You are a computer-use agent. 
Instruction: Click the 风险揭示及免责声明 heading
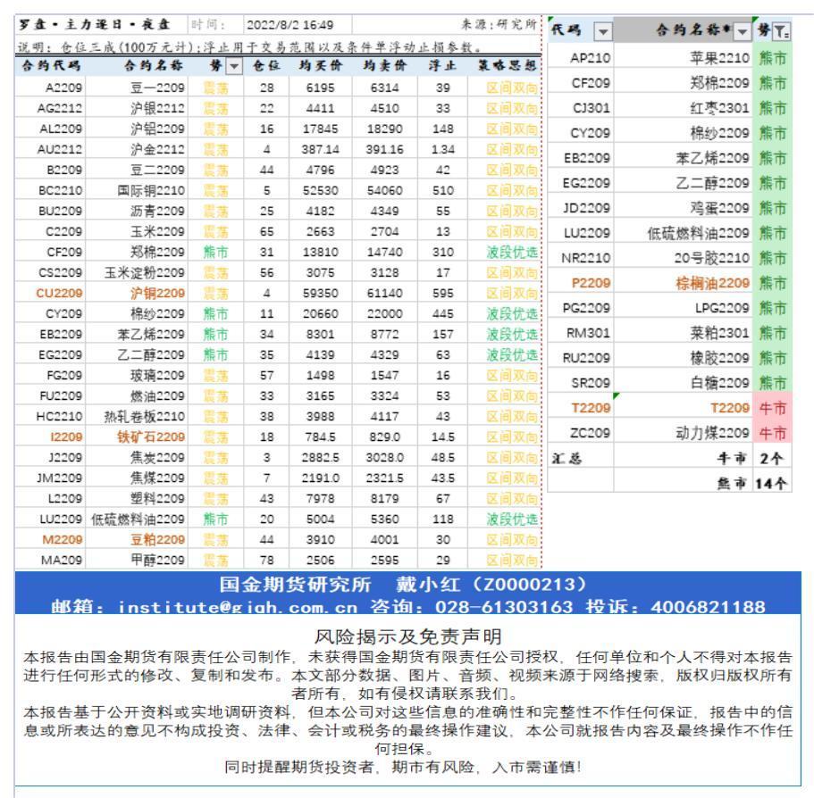(408, 636)
